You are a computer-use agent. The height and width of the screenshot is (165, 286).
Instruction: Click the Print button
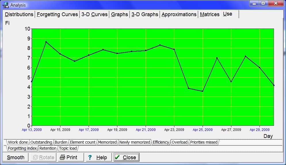coord(71,157)
